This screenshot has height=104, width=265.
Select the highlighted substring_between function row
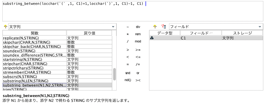[57, 85]
